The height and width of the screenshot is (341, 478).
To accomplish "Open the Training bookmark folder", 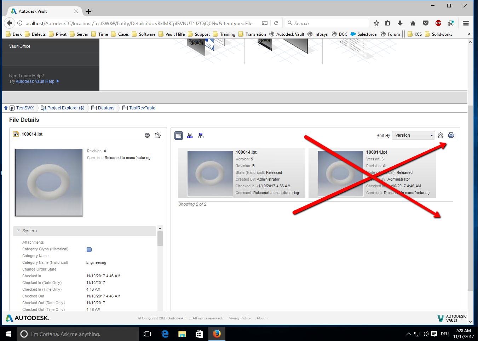I will 224,34.
